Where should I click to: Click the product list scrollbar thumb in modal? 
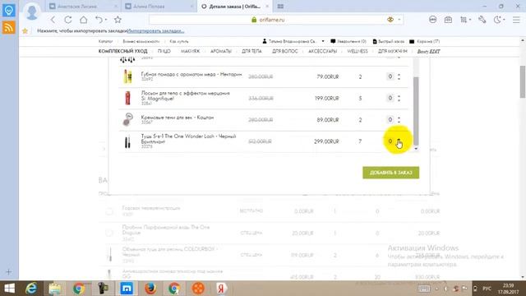pos(416,111)
